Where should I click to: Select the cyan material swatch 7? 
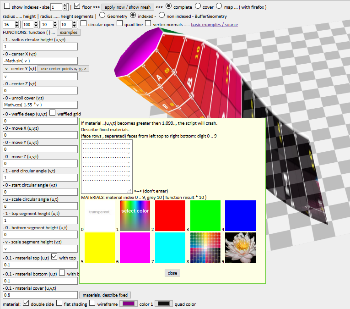170,248
